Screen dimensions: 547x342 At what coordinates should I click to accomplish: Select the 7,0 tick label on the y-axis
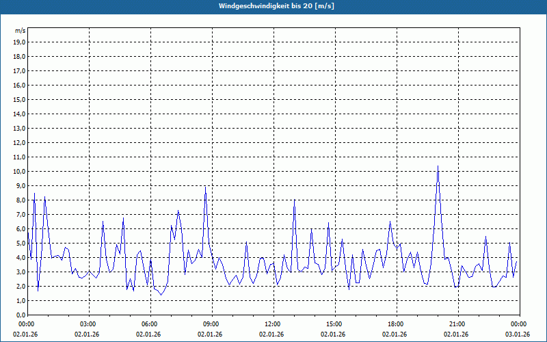click(x=20, y=214)
